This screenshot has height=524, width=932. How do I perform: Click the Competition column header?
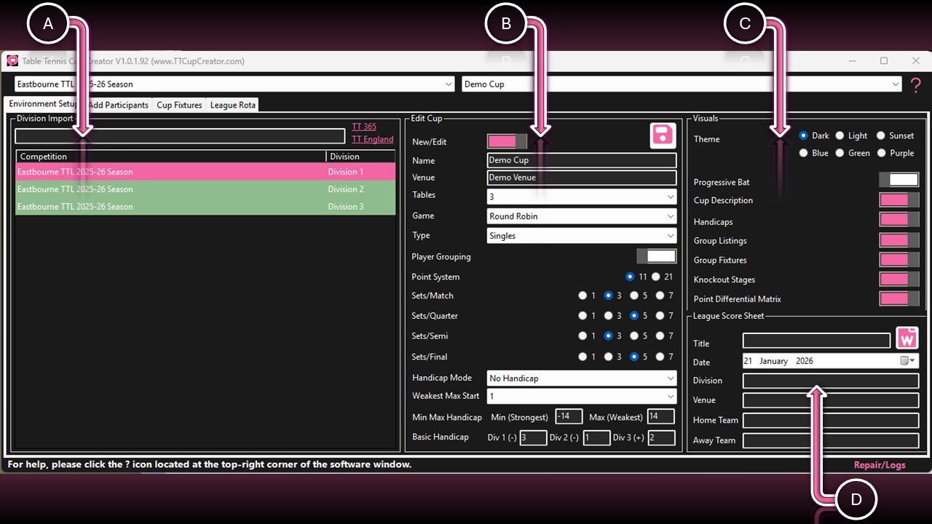pos(170,156)
